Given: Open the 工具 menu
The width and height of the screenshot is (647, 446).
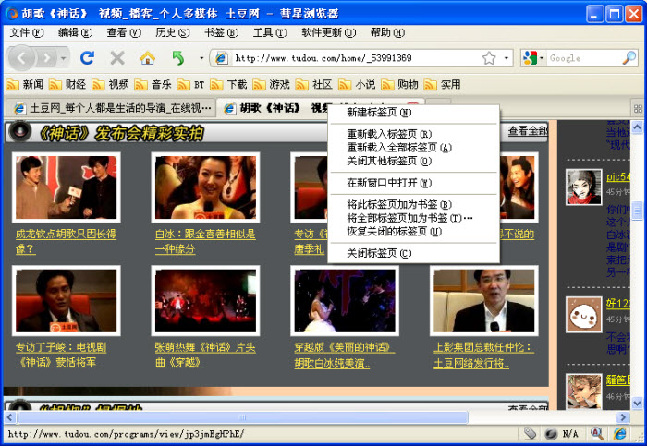Looking at the screenshot, I should click(270, 32).
